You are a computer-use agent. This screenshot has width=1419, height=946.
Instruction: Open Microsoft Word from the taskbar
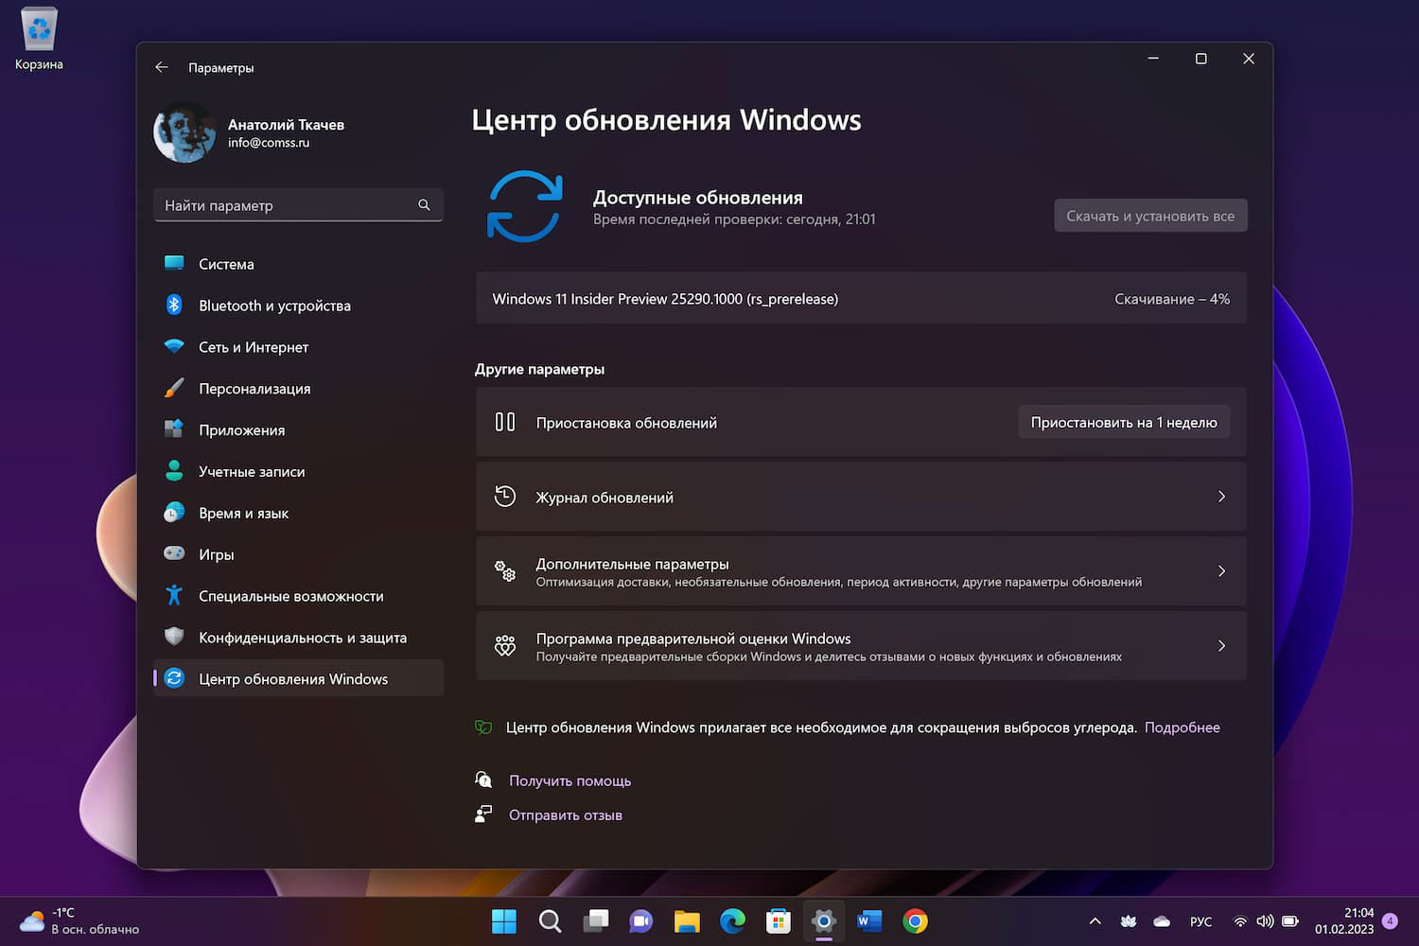click(868, 920)
